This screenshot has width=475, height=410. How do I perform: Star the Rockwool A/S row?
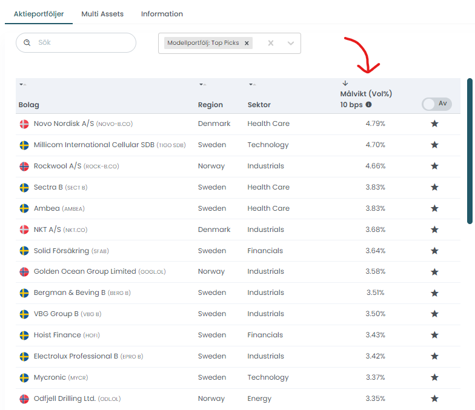(434, 166)
